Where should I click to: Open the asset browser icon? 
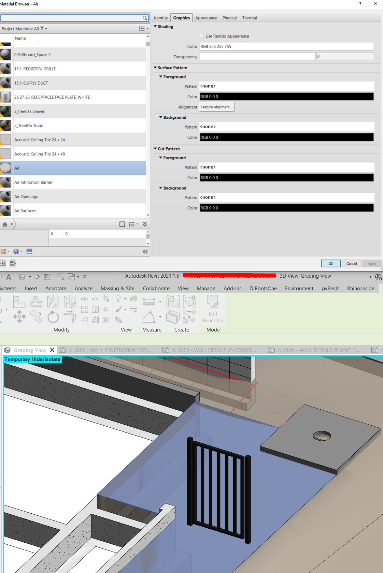(29, 251)
